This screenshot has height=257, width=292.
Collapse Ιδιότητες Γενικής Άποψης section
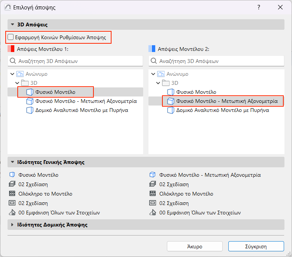click(12, 162)
